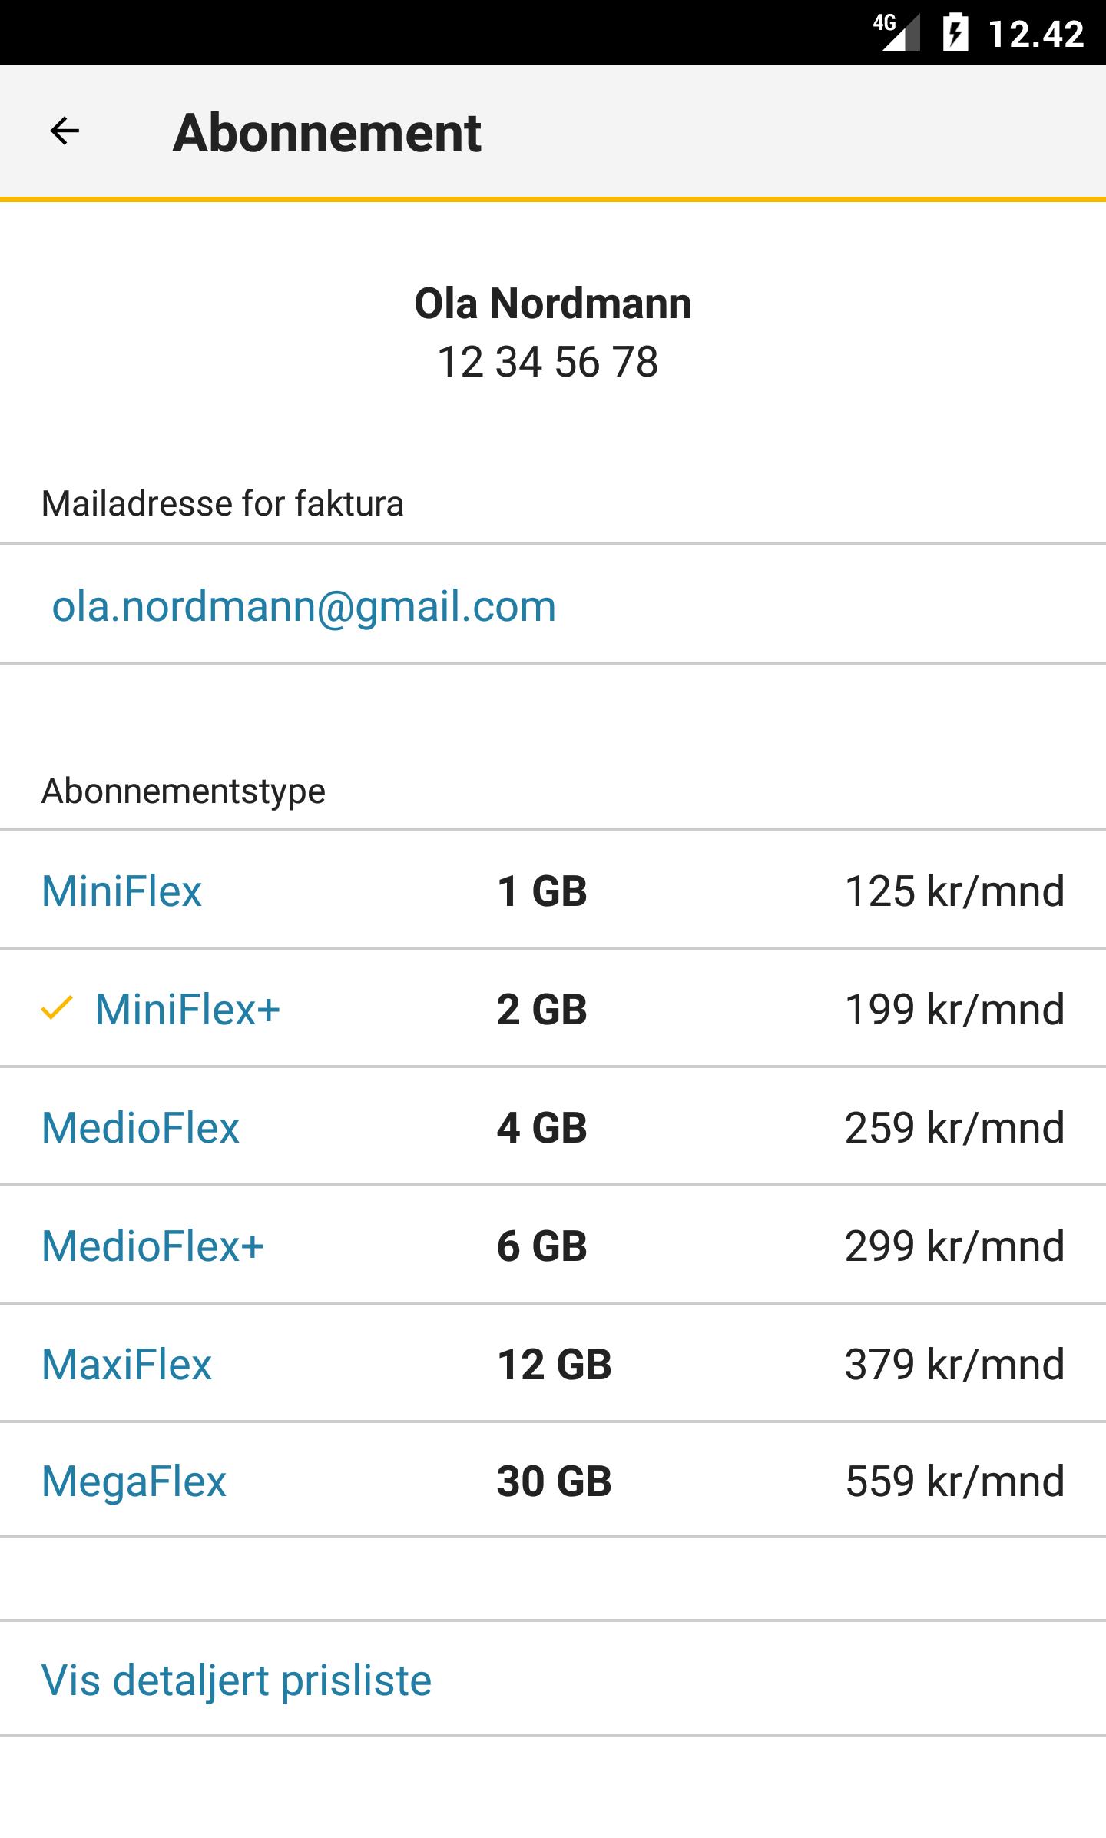Screen dimensions: 1106x1838
Task: Tap the clock showing 12.42
Action: pos(1036,34)
